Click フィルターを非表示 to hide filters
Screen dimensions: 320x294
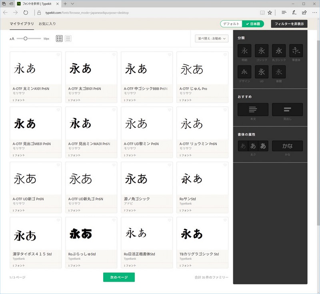pyautogui.click(x=289, y=24)
